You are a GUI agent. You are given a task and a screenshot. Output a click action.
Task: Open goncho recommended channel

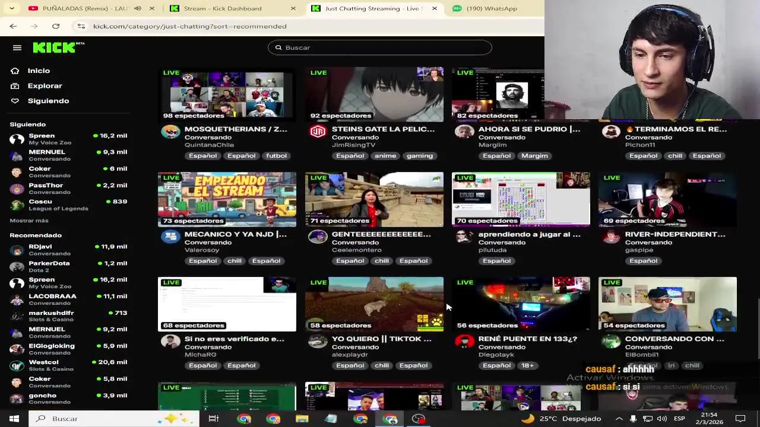pos(68,399)
